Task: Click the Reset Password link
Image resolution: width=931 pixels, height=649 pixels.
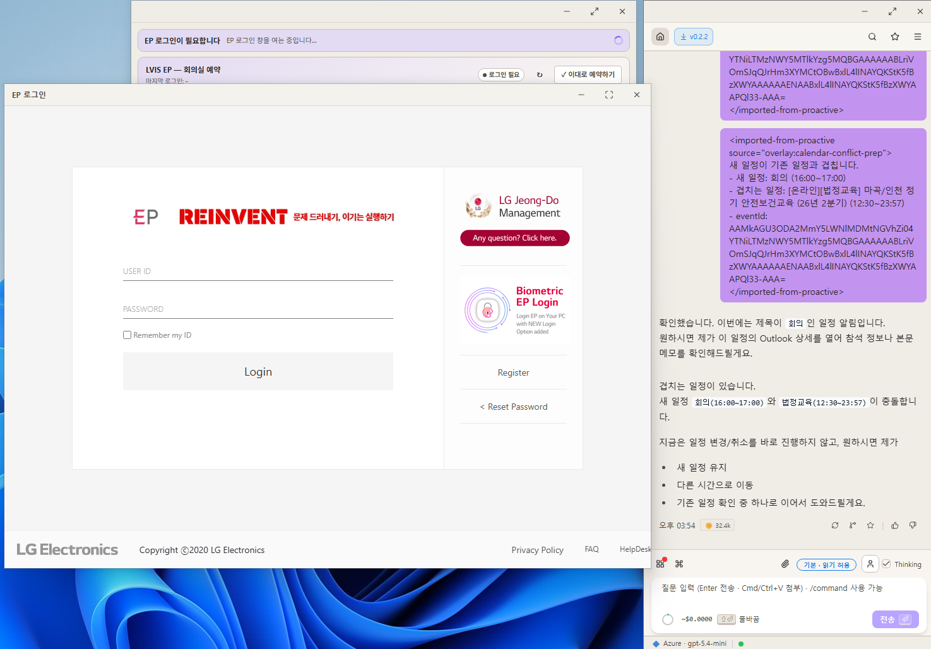Action: pyautogui.click(x=514, y=407)
